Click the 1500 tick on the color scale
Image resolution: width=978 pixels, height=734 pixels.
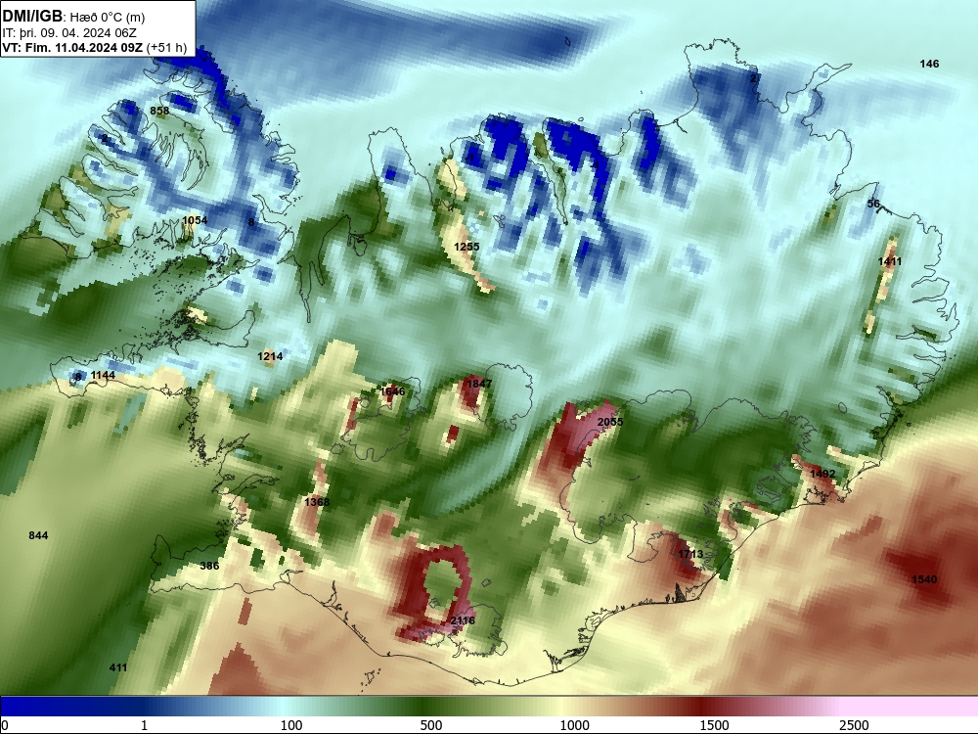click(714, 725)
